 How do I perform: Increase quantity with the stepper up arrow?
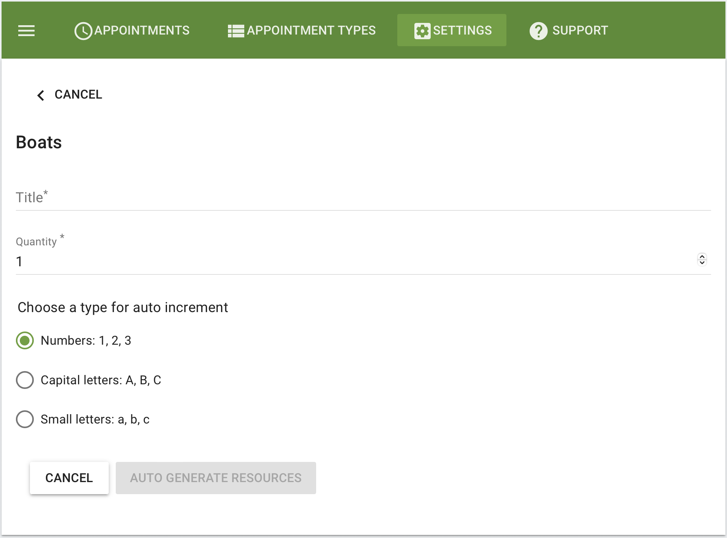click(702, 257)
